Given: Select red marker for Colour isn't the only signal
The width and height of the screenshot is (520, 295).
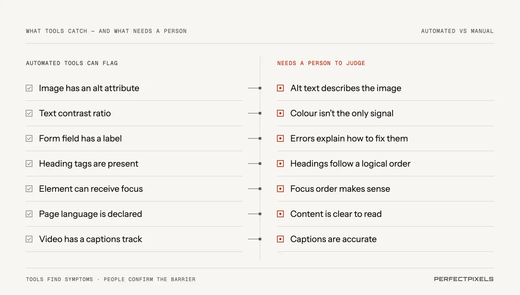Looking at the screenshot, I should (x=280, y=113).
